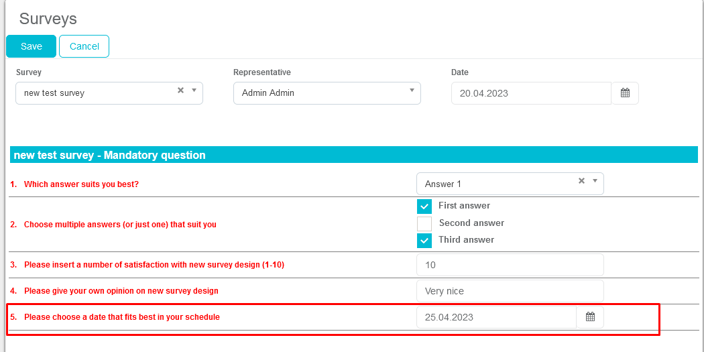Expand the 'Answer 1' dropdown arrow
This screenshot has height=352, width=704.
595,181
